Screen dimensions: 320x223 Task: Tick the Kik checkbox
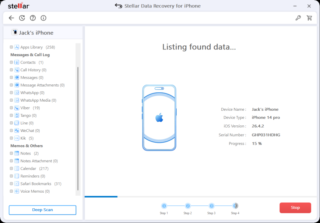pos(12,138)
